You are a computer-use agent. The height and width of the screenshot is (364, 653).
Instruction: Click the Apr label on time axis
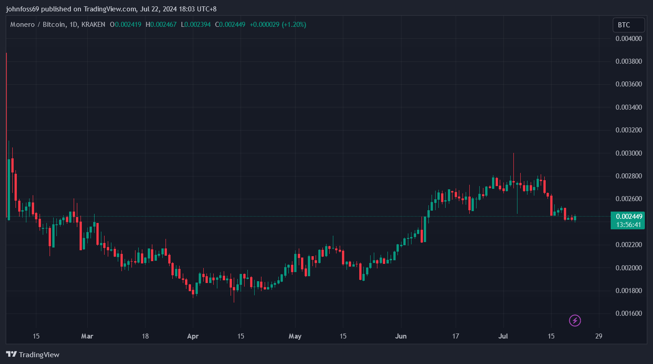[x=193, y=336]
